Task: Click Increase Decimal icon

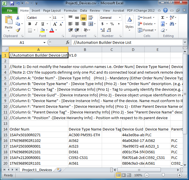Action: 103,30
